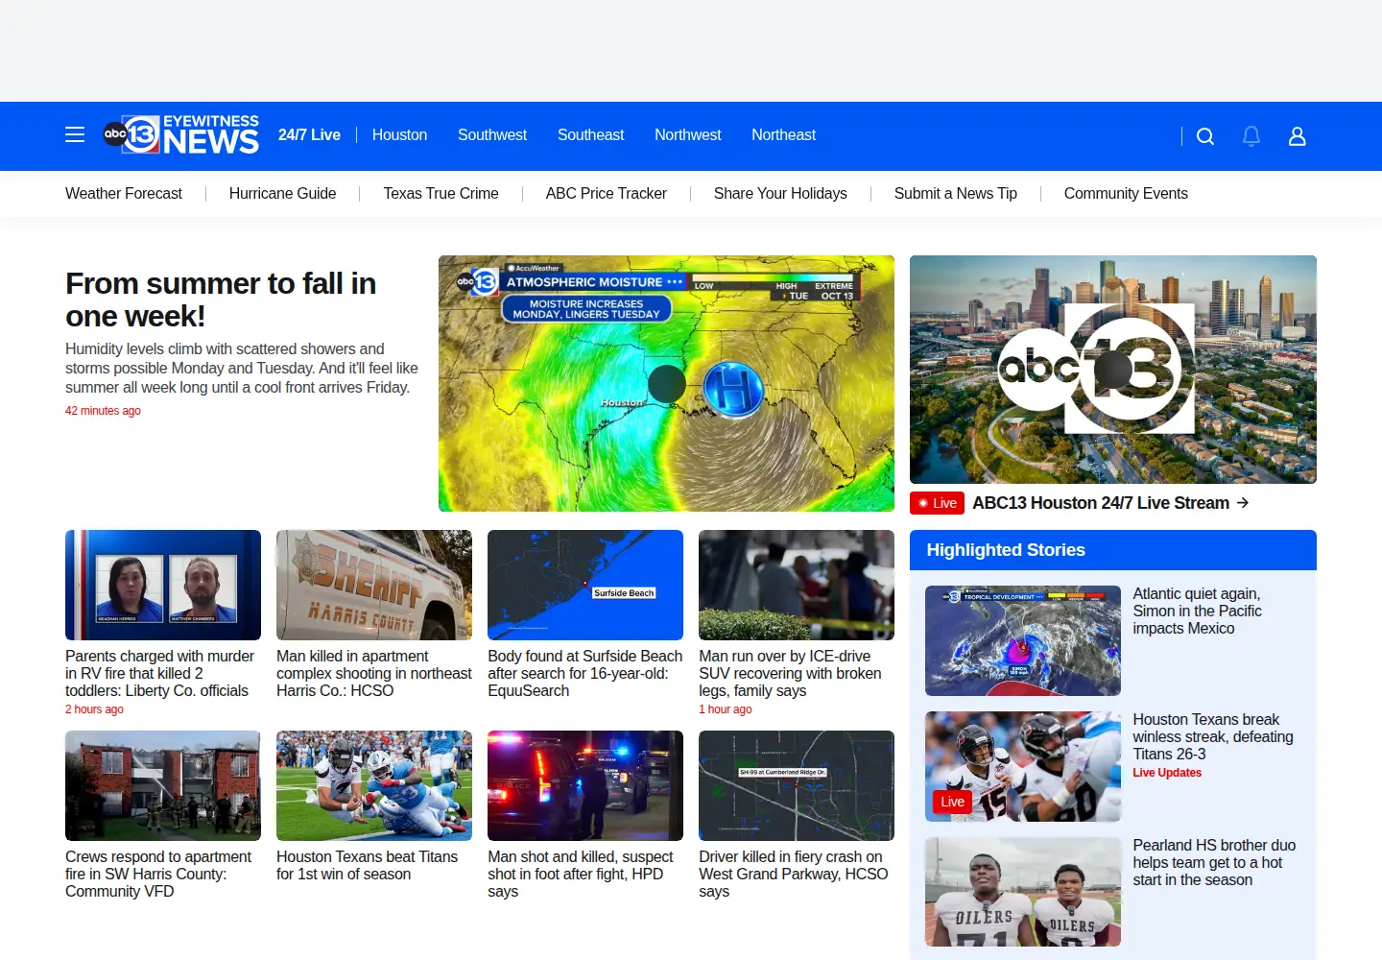Play the ABC13 live stream skyline video
This screenshot has width=1382, height=960.
[1113, 370]
